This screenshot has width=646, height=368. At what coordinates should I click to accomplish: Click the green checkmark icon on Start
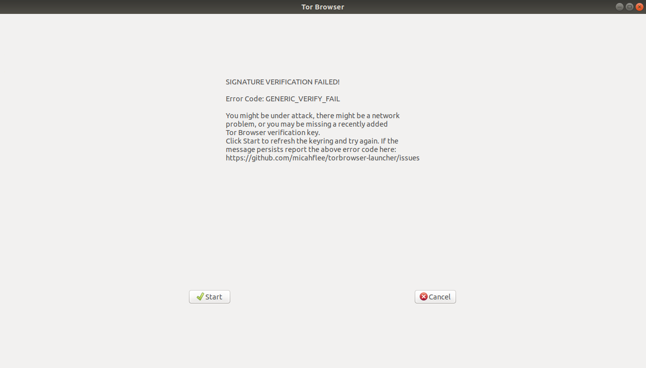coord(200,296)
